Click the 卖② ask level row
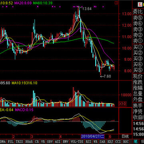This screenshot has height=144, width=144. 138,35
